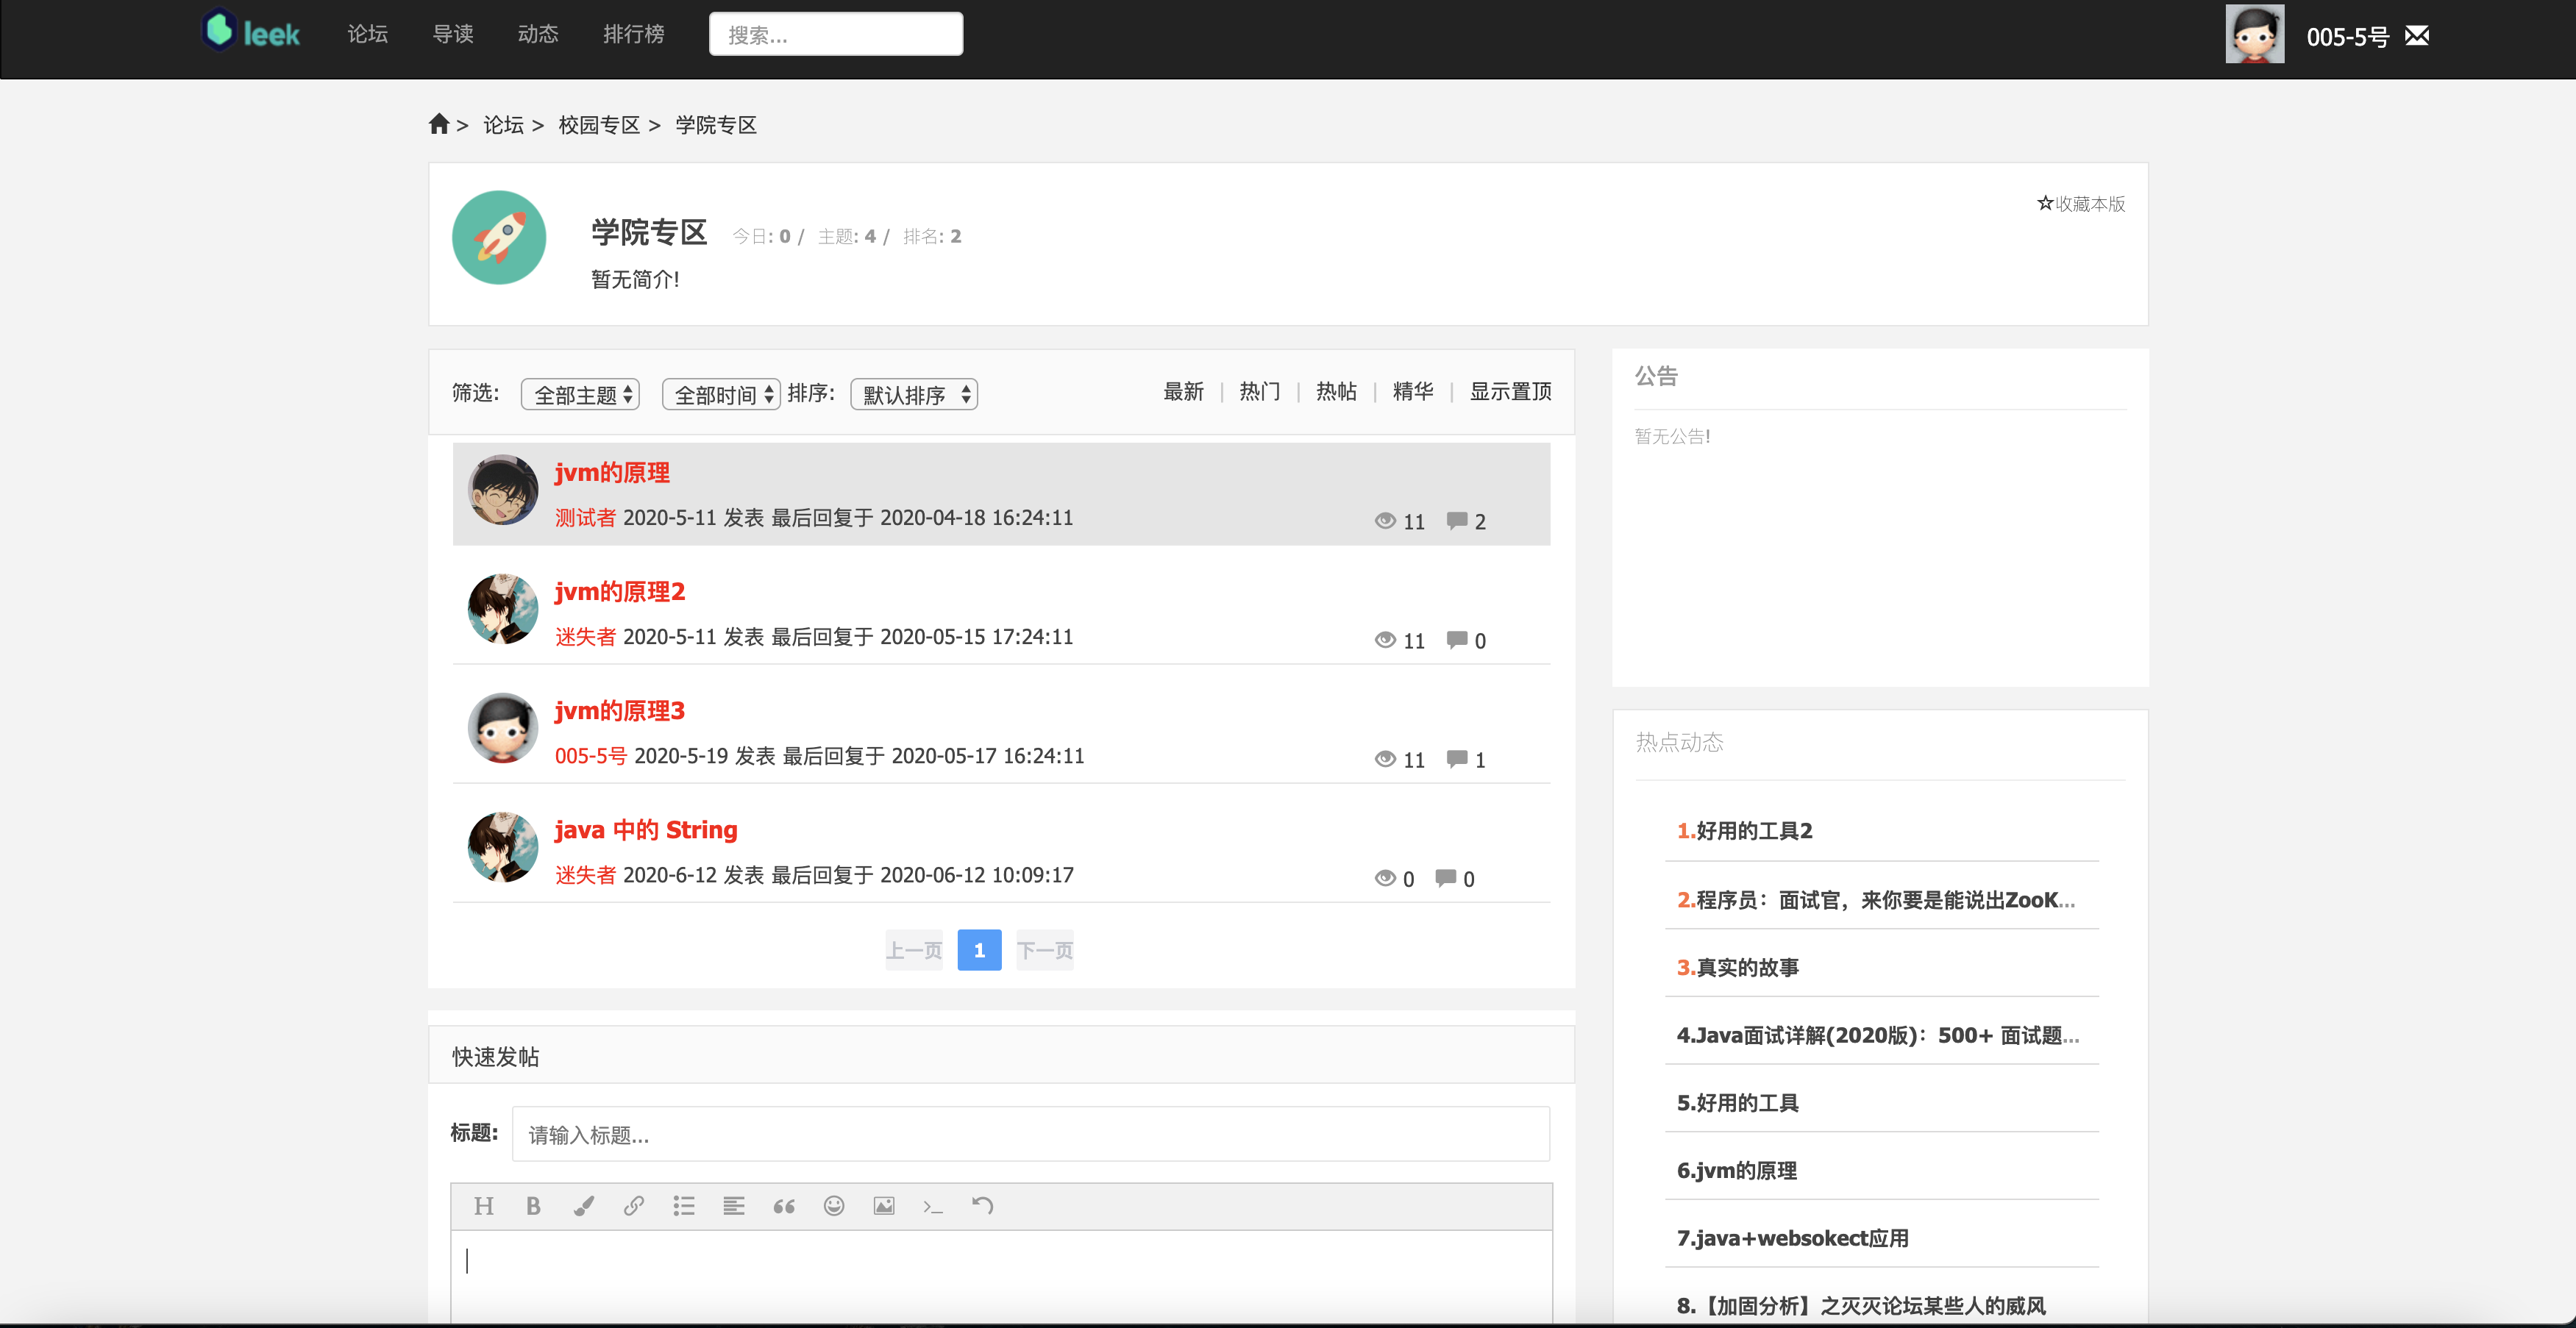
Task: Open the emoji picker
Action: point(834,1206)
